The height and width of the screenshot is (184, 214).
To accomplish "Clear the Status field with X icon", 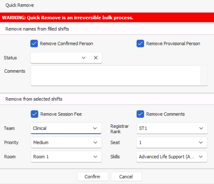I will tap(96, 58).
